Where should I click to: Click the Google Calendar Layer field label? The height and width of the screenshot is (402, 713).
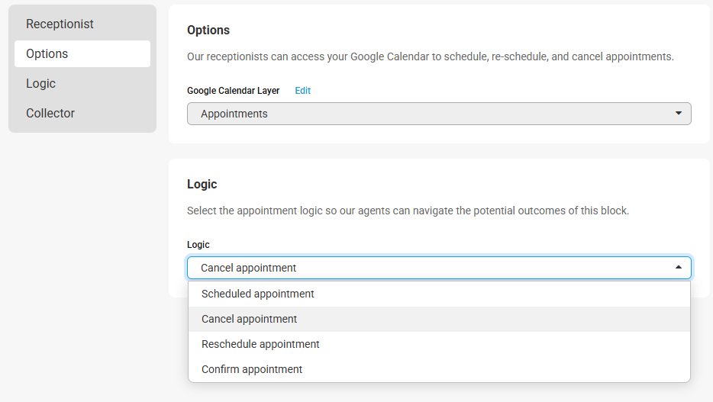(x=234, y=91)
